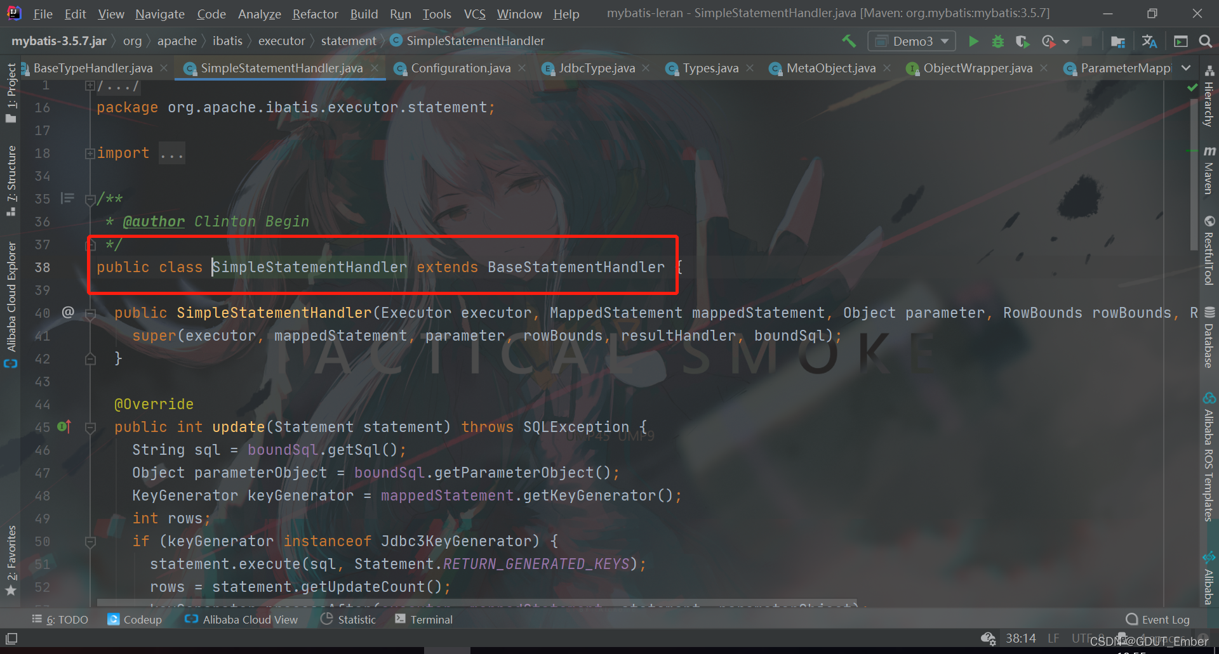This screenshot has height=654, width=1219.
Task: Open the Navigate menu
Action: 160,13
